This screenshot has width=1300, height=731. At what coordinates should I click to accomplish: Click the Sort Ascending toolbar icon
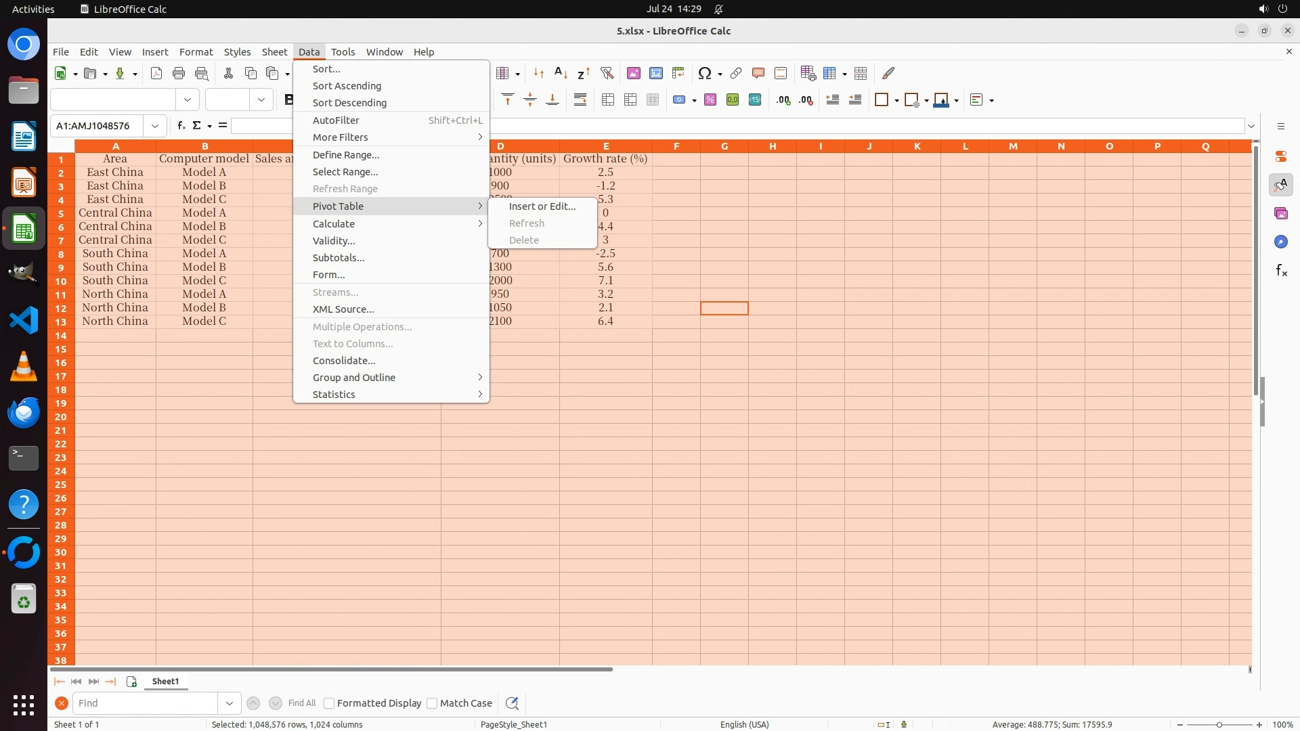(561, 73)
